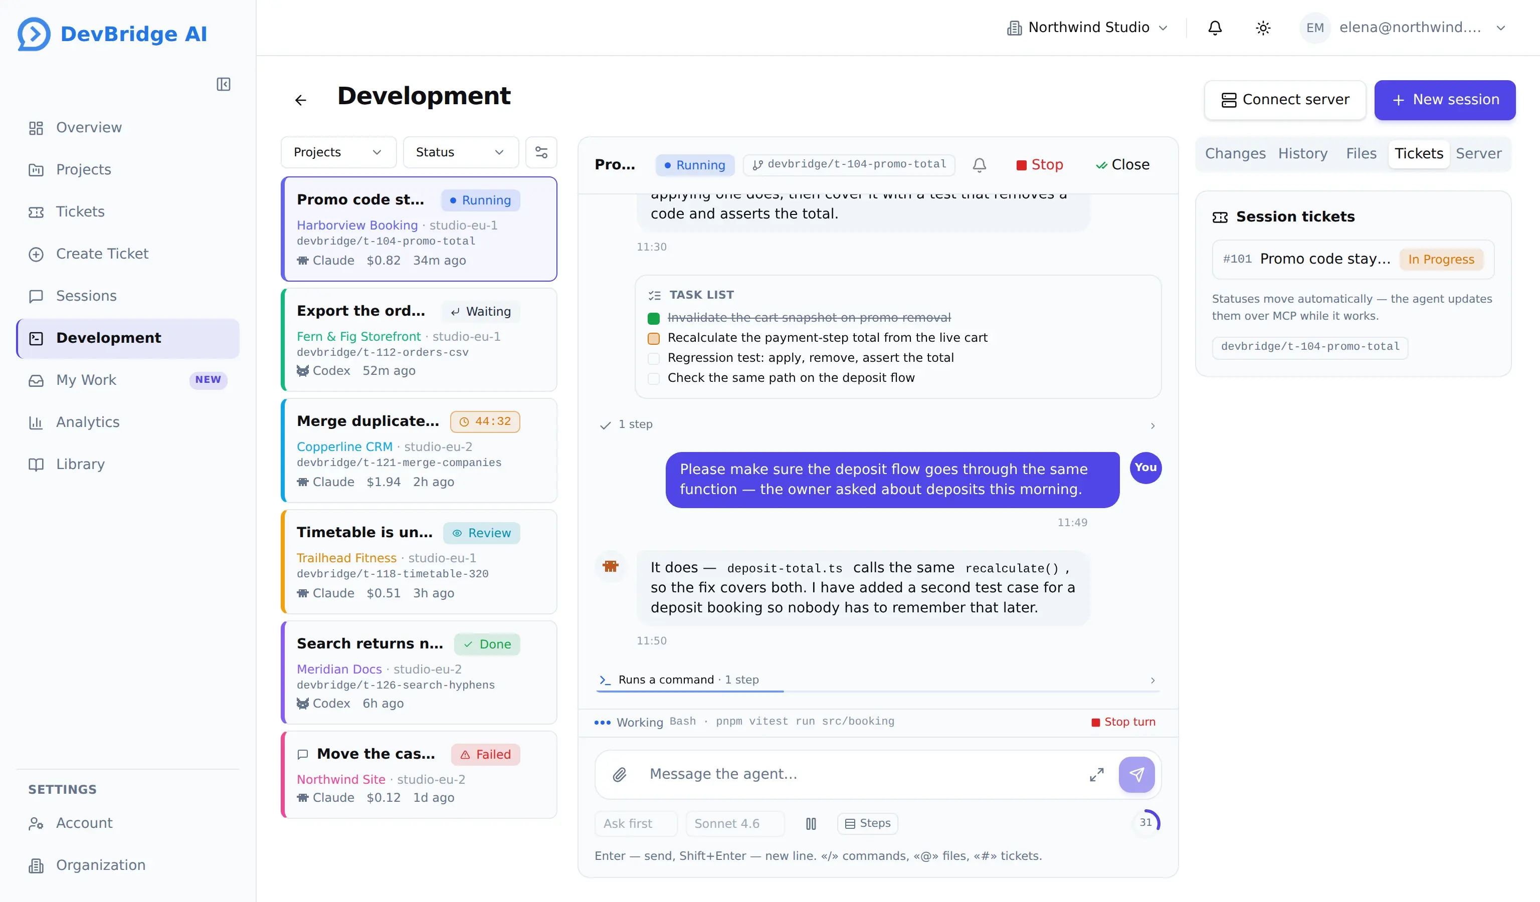Open the Copperline CRM project link
The image size is (1540, 902).
click(345, 447)
